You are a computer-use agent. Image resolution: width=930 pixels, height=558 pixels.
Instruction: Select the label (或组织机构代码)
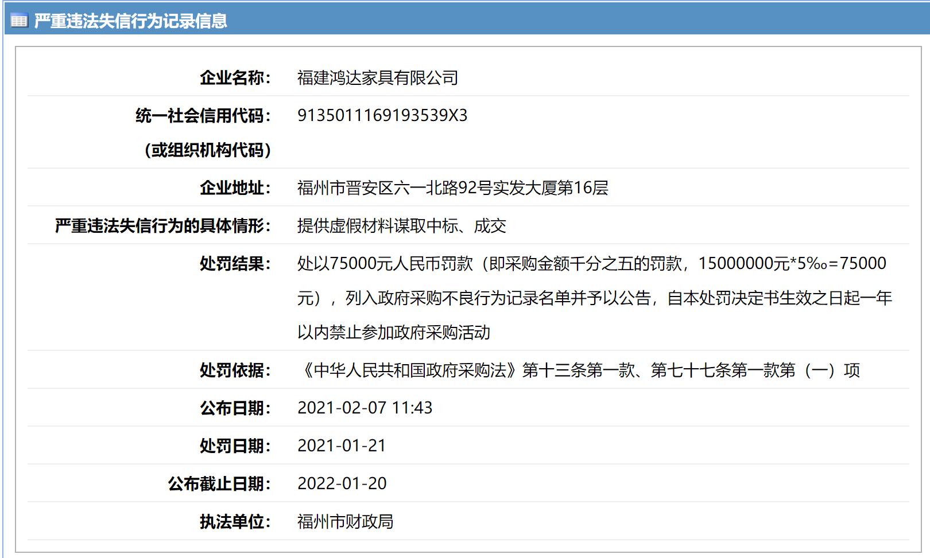(208, 150)
